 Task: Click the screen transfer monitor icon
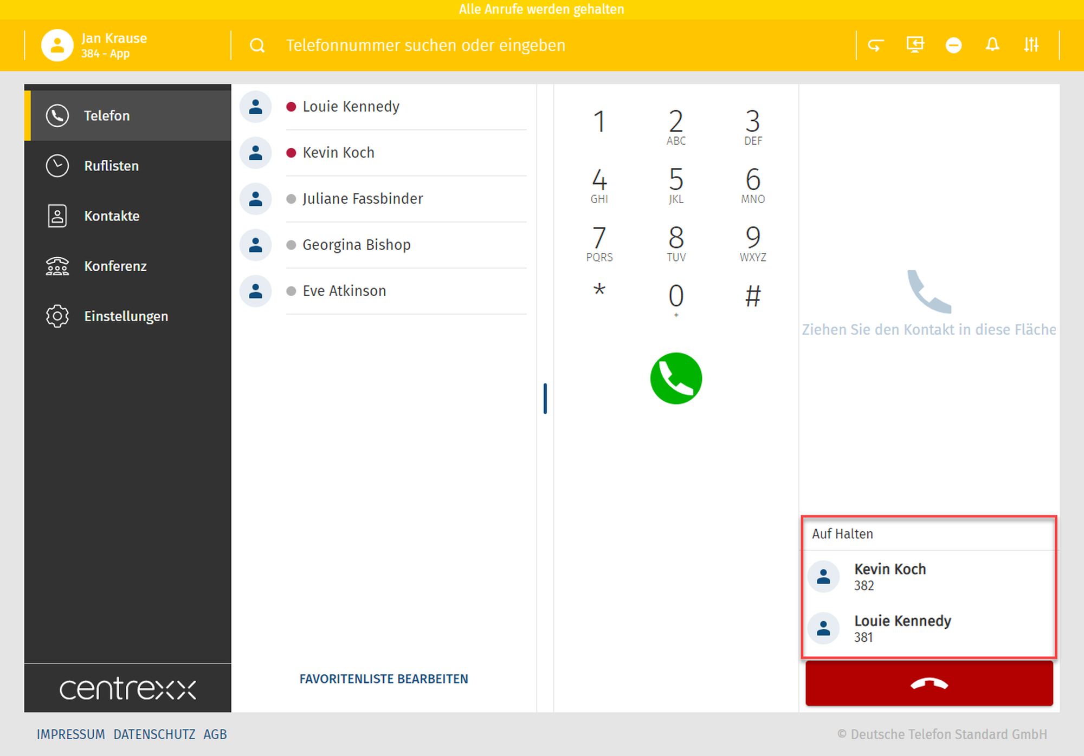coord(915,45)
